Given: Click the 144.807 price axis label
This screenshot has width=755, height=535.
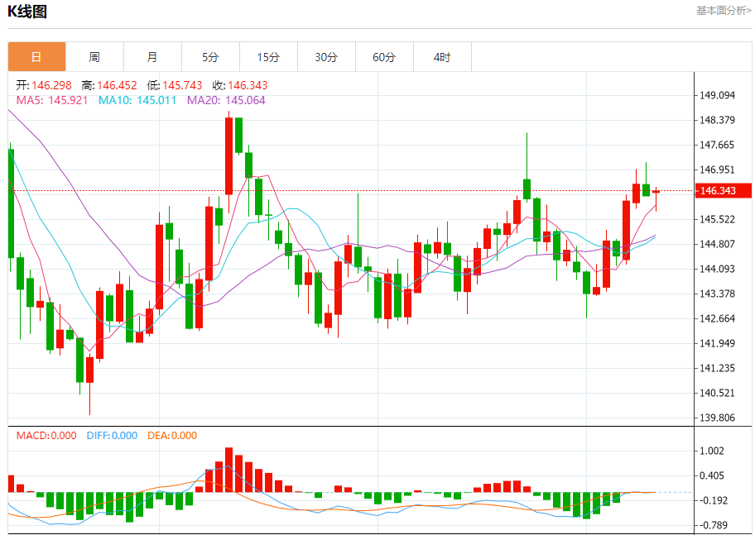Looking at the screenshot, I should (x=717, y=244).
